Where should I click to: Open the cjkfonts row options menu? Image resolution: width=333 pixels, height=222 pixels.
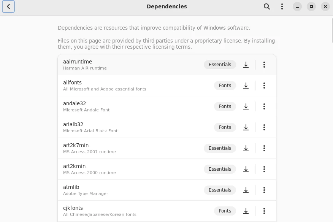coord(264,211)
